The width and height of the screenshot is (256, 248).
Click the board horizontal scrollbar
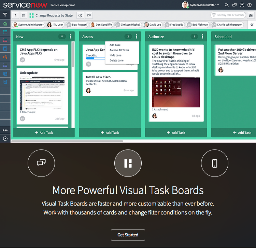pyautogui.click(x=67, y=141)
